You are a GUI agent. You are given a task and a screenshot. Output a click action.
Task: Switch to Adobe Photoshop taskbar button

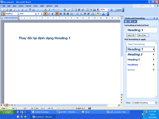[x=43, y=112]
